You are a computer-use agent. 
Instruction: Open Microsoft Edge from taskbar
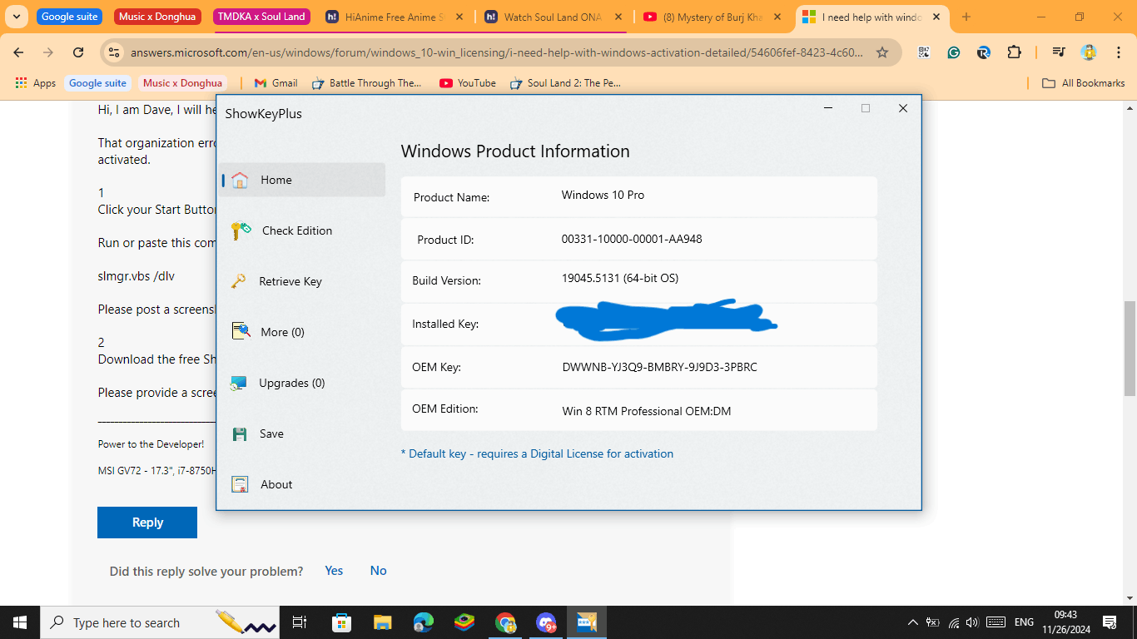[423, 622]
